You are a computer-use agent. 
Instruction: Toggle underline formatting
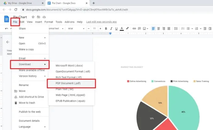116,29
